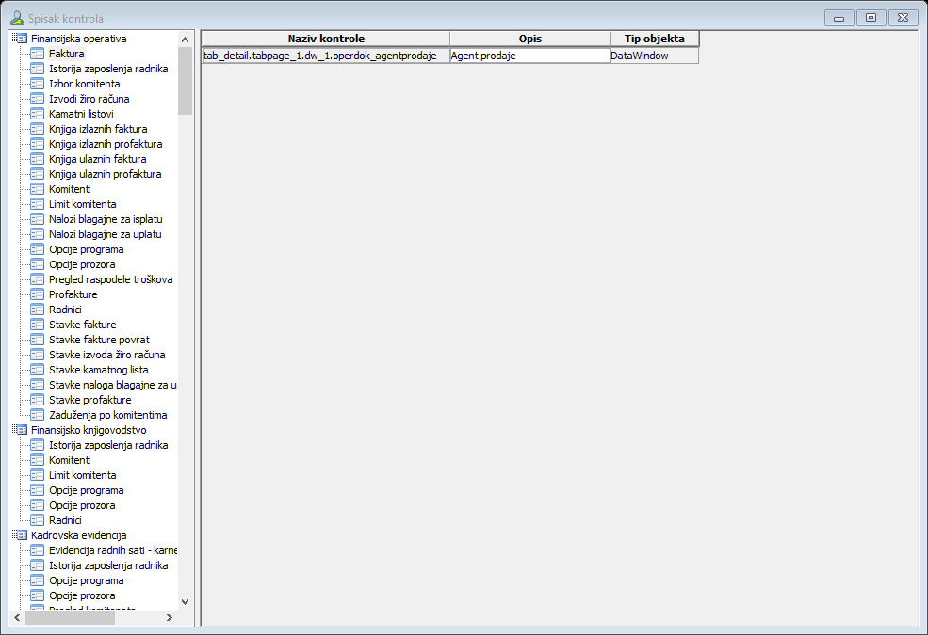
Task: Click the tree's scroll right arrow
Action: pyautogui.click(x=170, y=618)
